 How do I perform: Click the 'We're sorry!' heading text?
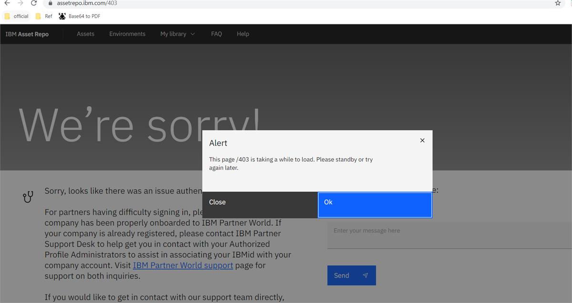[140, 125]
